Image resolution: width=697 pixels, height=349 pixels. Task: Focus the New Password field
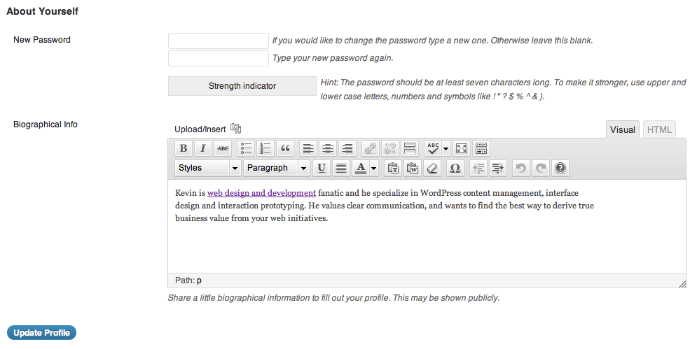[x=219, y=41]
